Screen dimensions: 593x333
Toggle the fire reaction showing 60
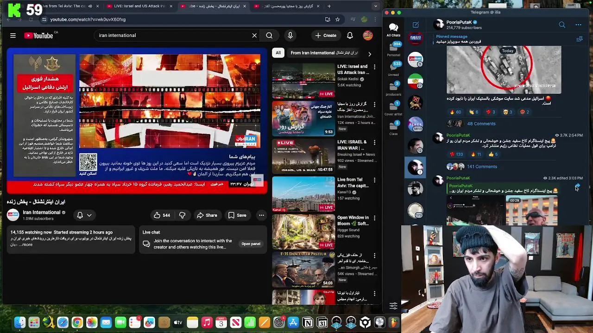[x=455, y=112]
